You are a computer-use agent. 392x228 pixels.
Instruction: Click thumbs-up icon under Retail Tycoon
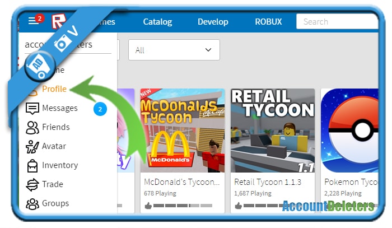click(238, 206)
